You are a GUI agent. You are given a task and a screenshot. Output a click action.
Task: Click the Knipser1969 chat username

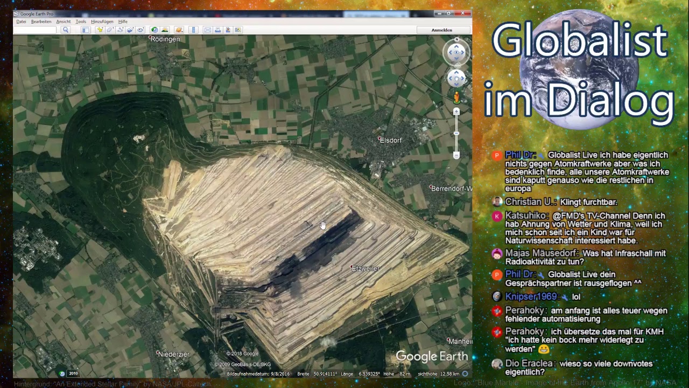pos(531,296)
